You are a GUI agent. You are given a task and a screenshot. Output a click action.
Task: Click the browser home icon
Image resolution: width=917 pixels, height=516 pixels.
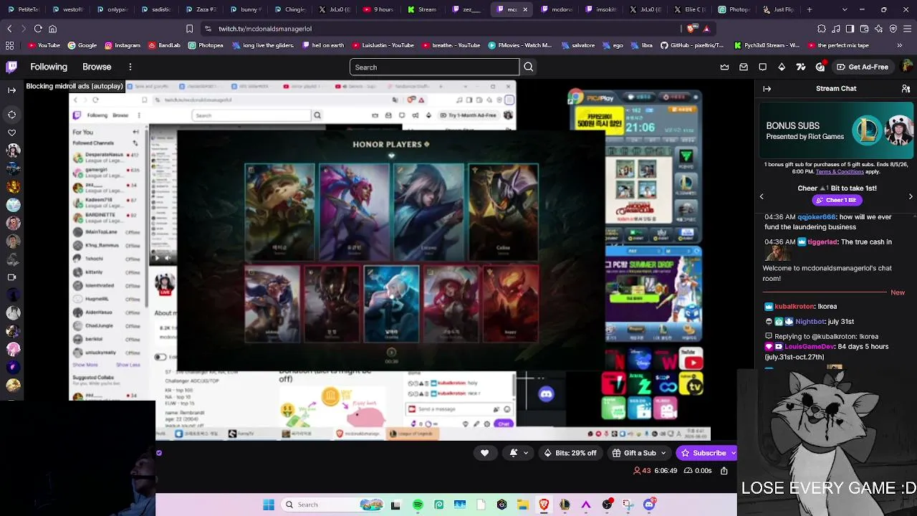click(52, 29)
